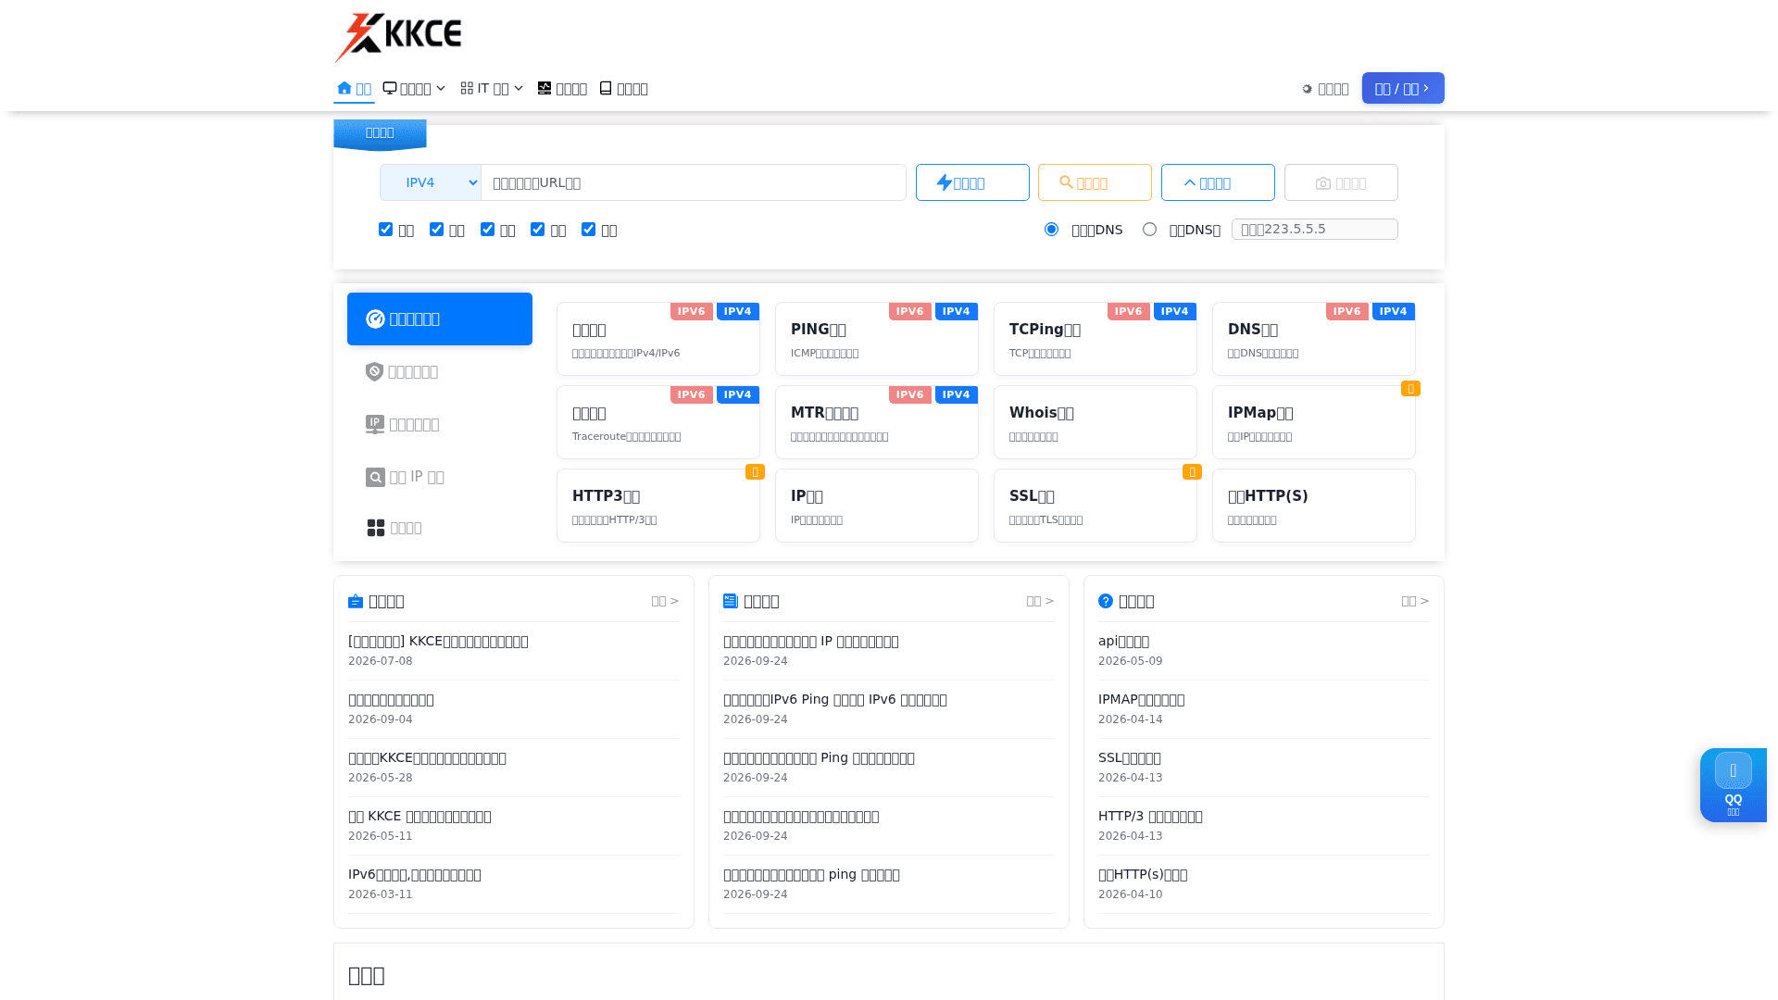Click the custom DNS 223.5.5.5 field
The height and width of the screenshot is (1000, 1778).
point(1315,229)
